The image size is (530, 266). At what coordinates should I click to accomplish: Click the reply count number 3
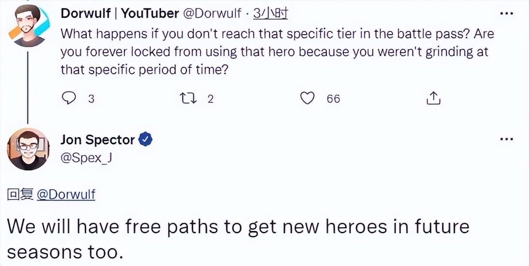click(91, 99)
